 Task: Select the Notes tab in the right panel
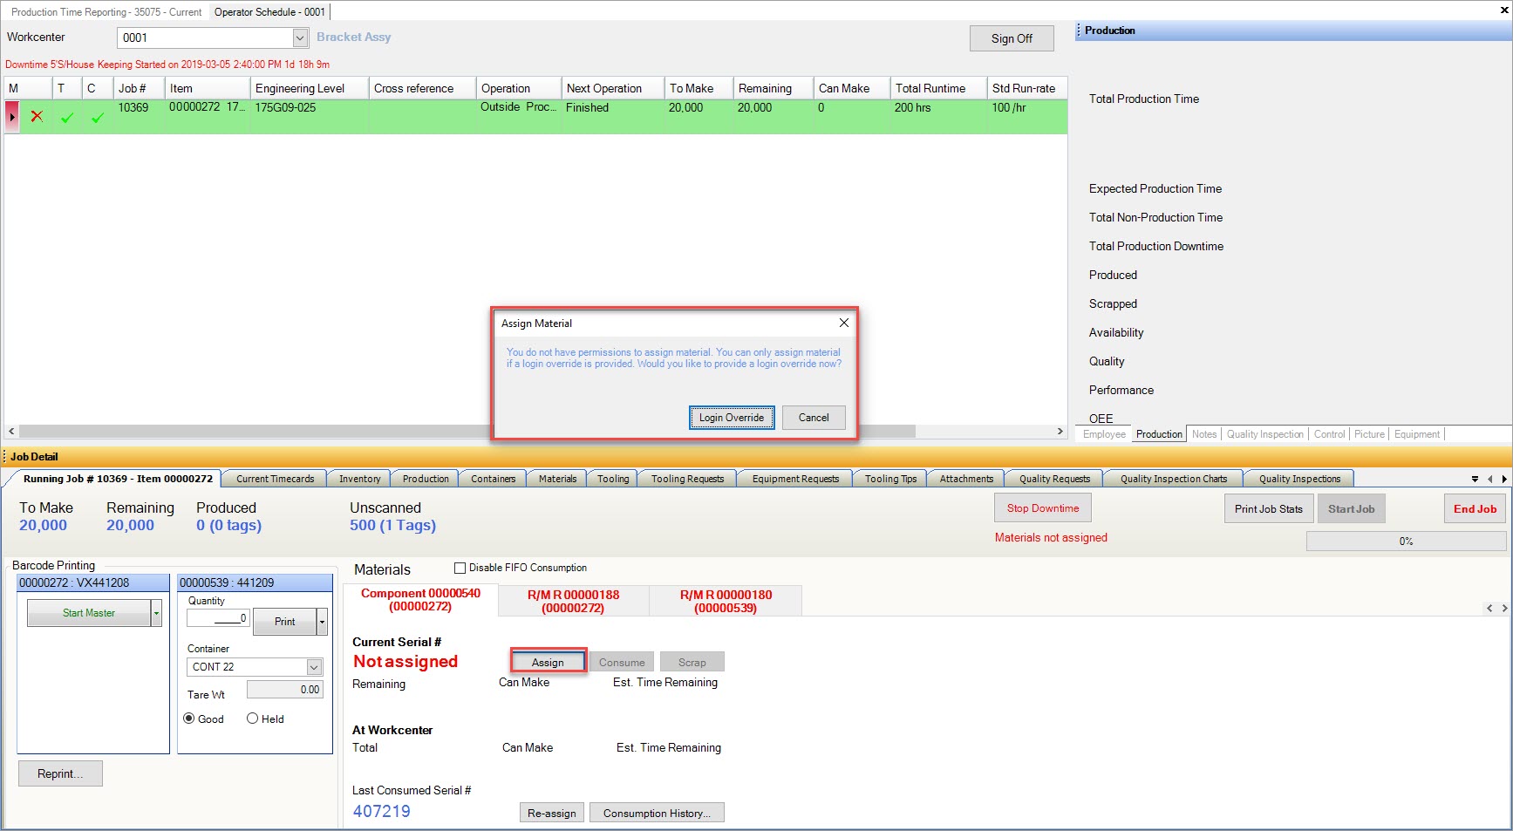[x=1204, y=434]
